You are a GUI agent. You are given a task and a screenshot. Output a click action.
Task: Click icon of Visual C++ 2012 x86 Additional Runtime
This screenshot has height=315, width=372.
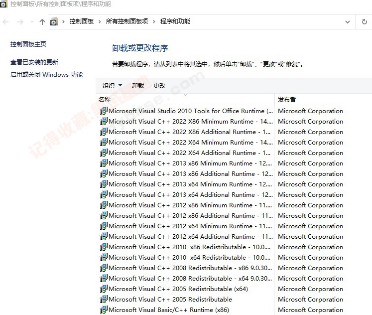pyautogui.click(x=104, y=215)
